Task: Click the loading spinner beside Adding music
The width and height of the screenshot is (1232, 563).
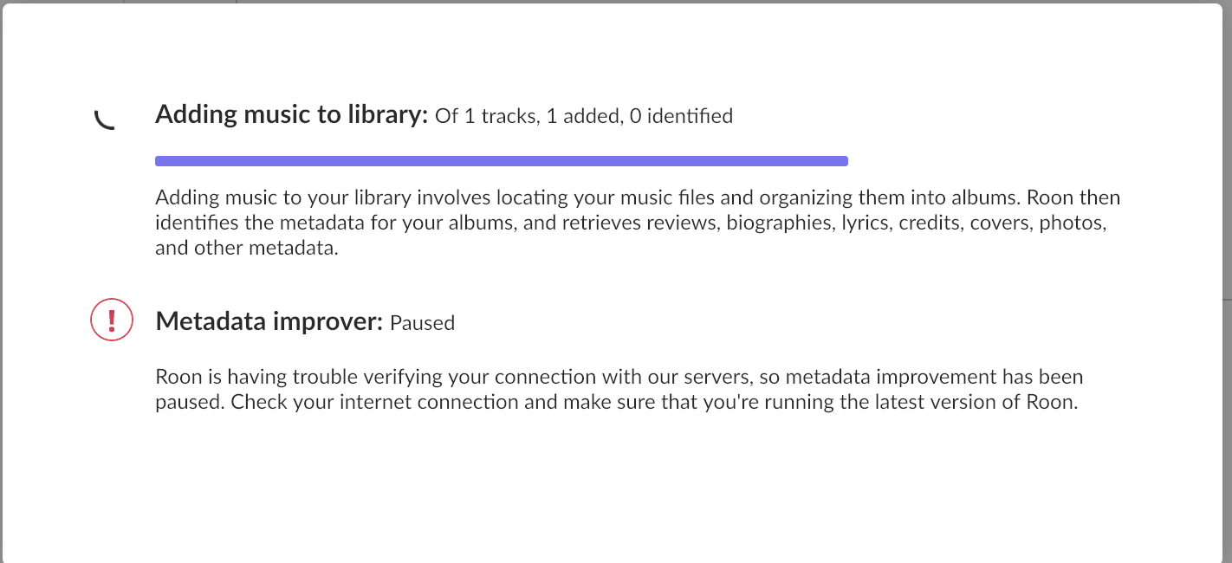Action: [x=106, y=119]
